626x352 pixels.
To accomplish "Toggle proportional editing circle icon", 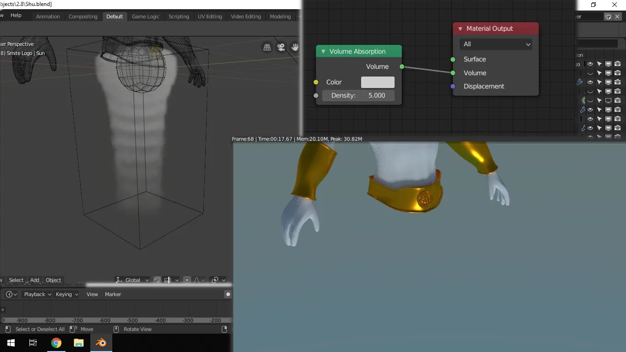I will tap(187, 280).
